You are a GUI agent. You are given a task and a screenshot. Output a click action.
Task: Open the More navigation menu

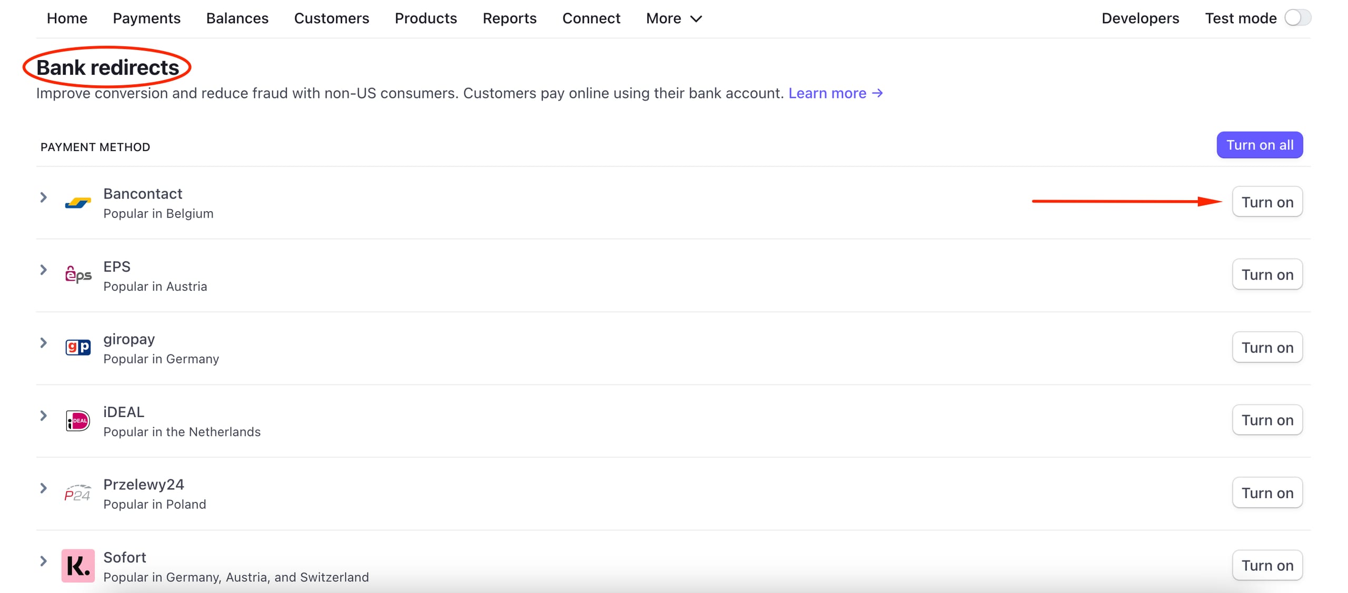coord(673,18)
